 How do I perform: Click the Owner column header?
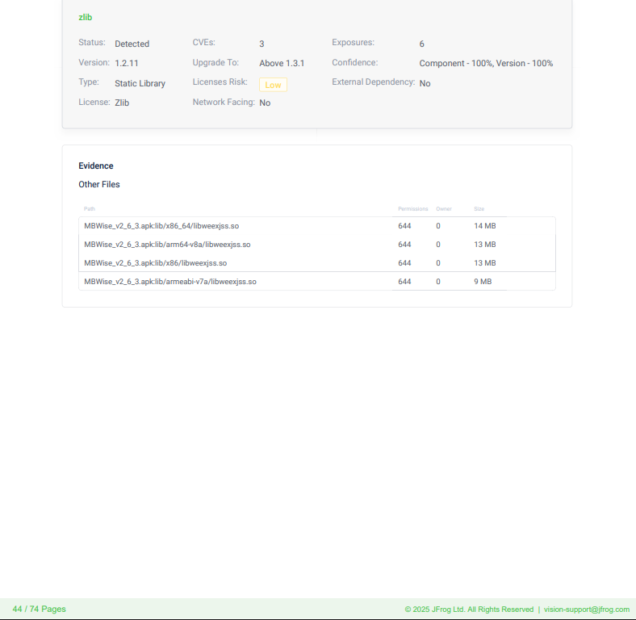click(444, 209)
